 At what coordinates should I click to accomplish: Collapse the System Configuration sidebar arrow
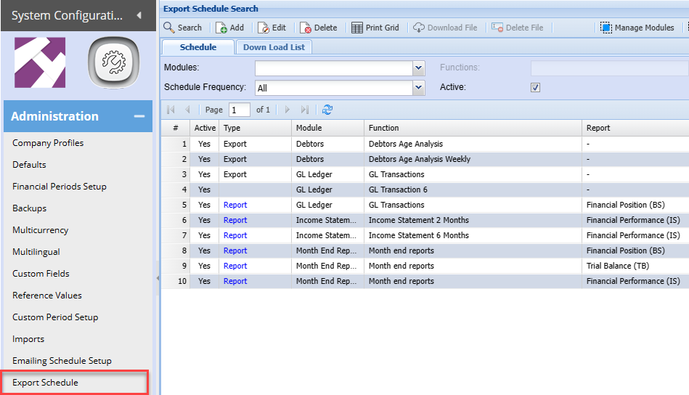[139, 15]
